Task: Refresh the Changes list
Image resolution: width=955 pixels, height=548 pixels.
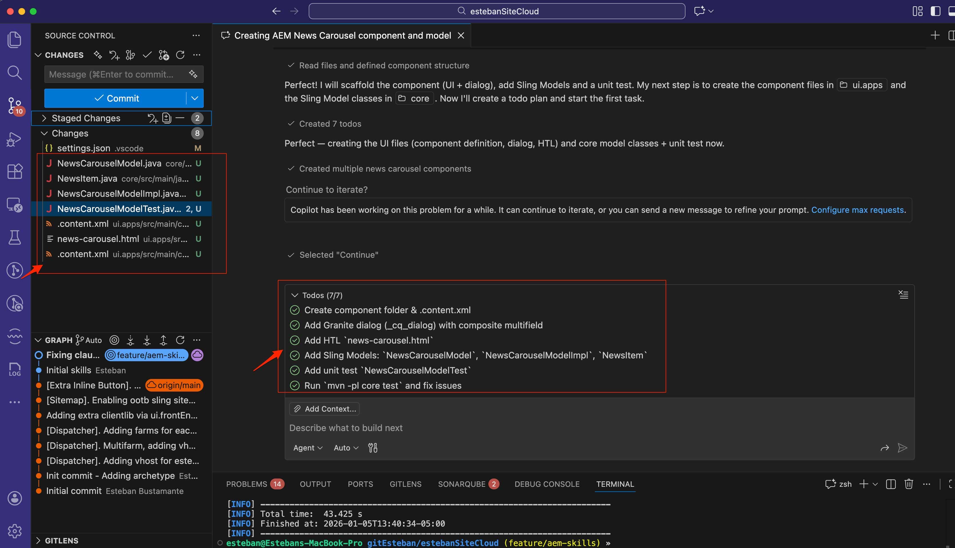Action: (180, 55)
